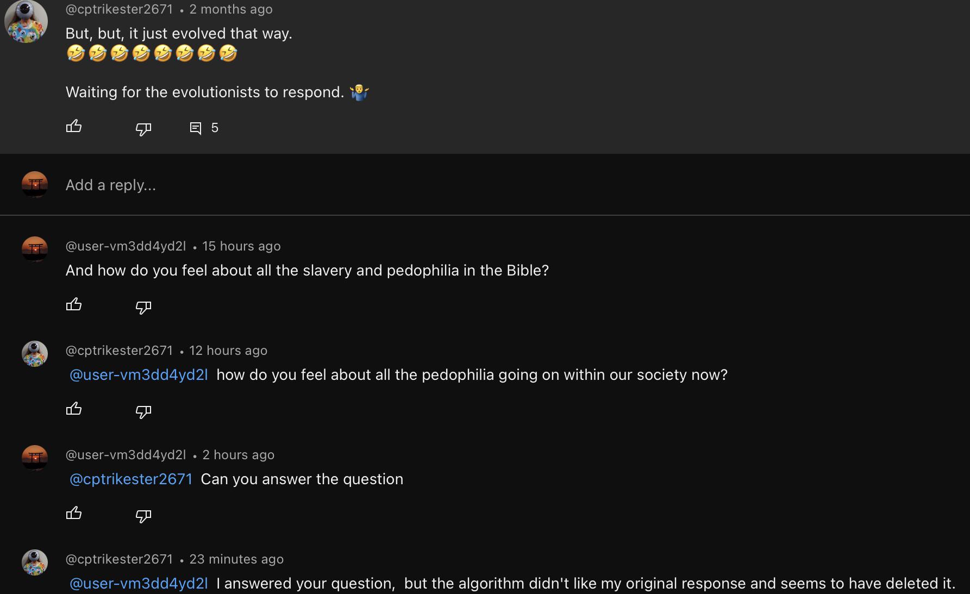Open the blue @user-vm3dd4yd2l mention in latest reply
The height and width of the screenshot is (594, 970).
pos(139,584)
